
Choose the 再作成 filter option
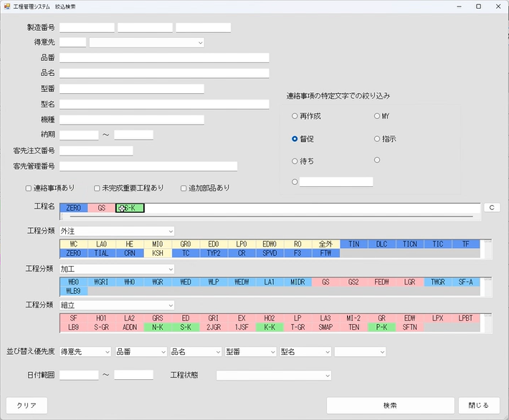(295, 116)
